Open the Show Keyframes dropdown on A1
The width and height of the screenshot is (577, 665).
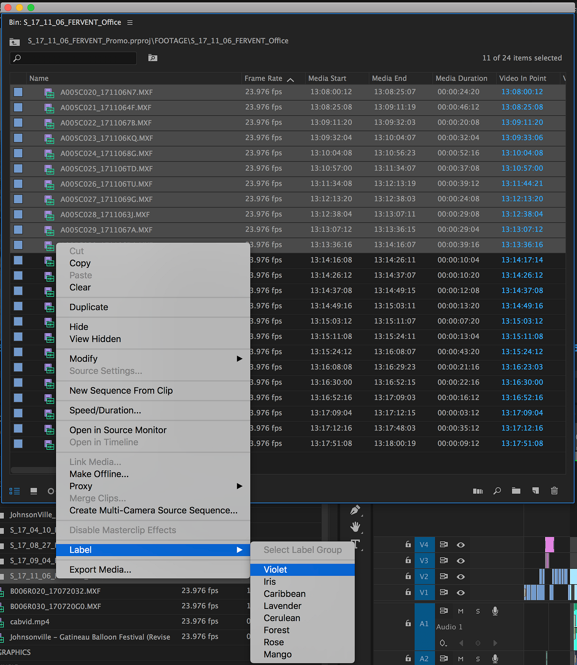[x=443, y=643]
